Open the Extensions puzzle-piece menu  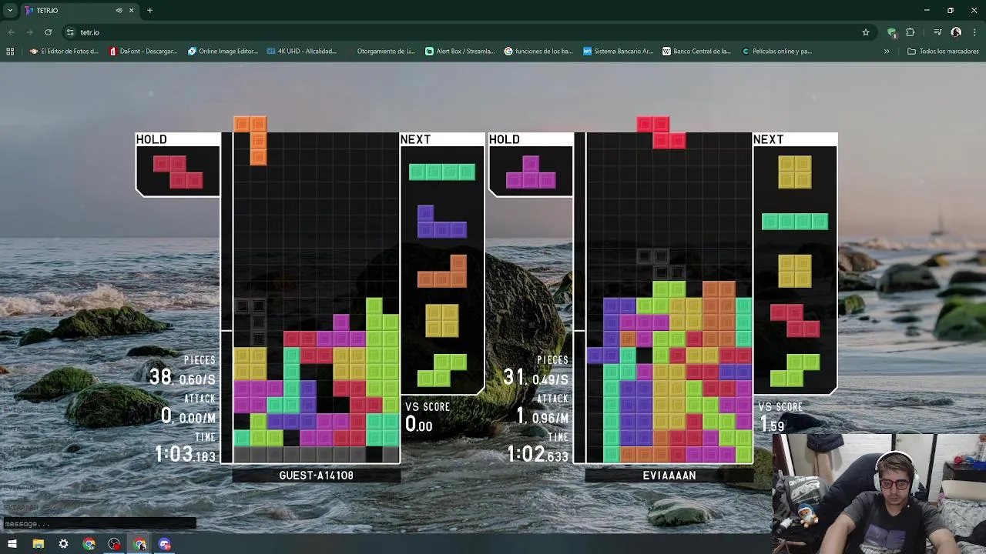[911, 32]
